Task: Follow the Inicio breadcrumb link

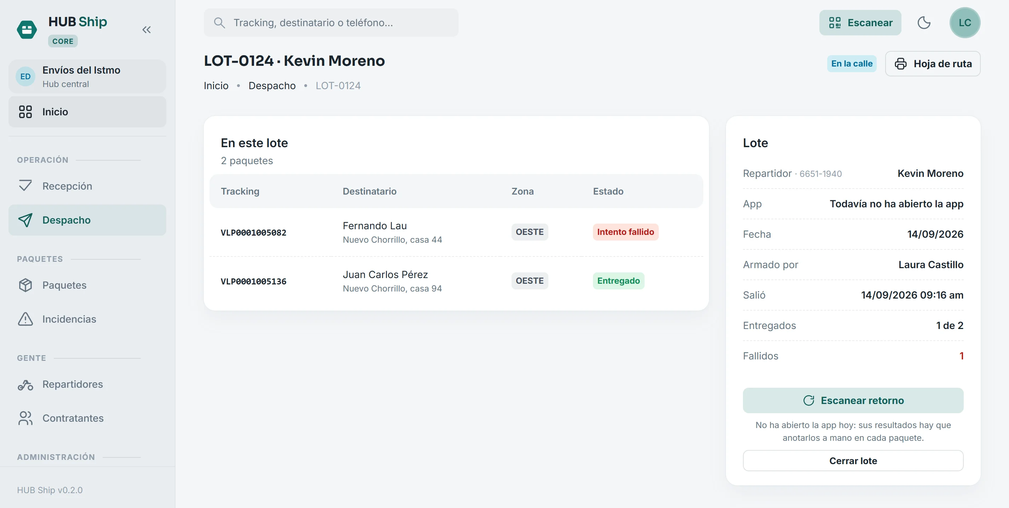Action: pos(216,86)
